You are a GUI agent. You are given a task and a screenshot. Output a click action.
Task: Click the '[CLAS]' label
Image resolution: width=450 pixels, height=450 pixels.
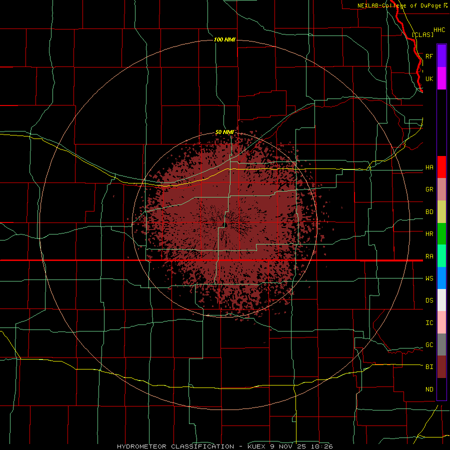point(422,34)
